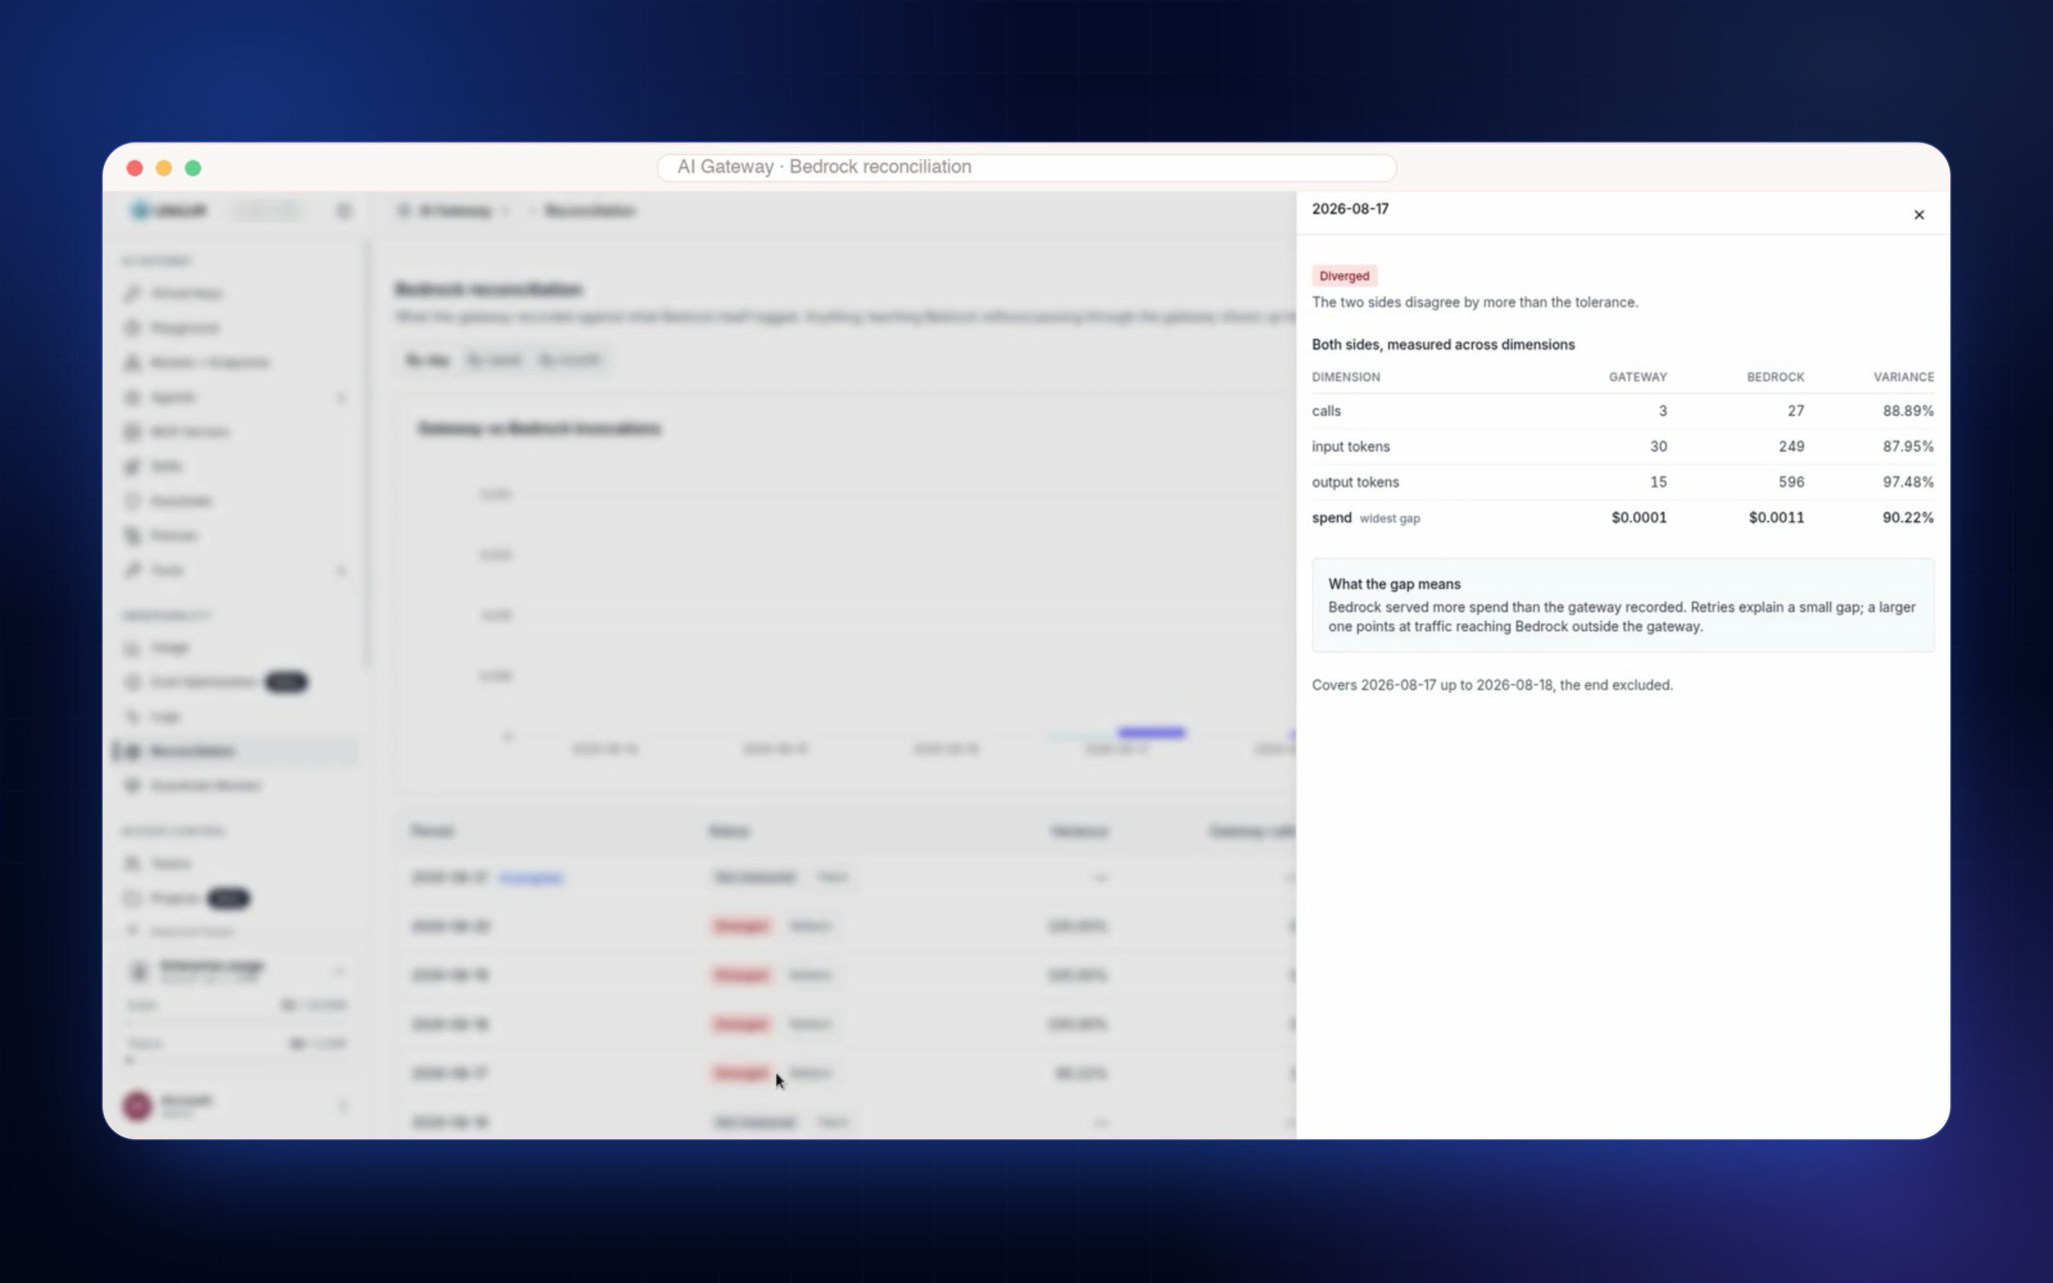Click the 'What the gap means' heading
The width and height of the screenshot is (2053, 1283).
click(1394, 584)
